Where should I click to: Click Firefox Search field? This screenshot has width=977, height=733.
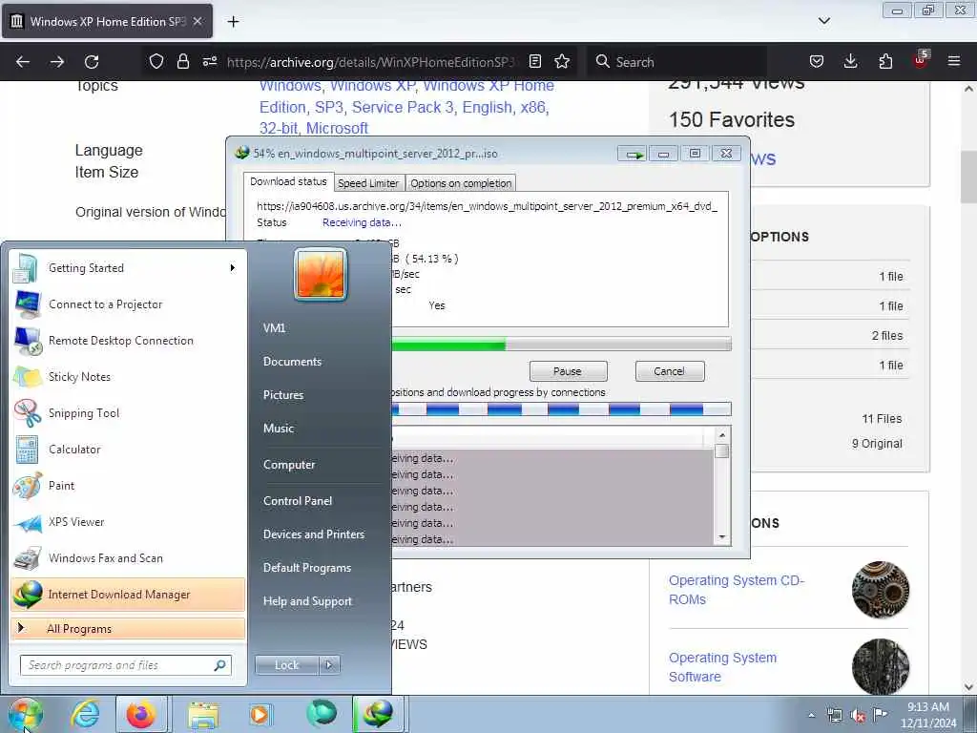[676, 62]
